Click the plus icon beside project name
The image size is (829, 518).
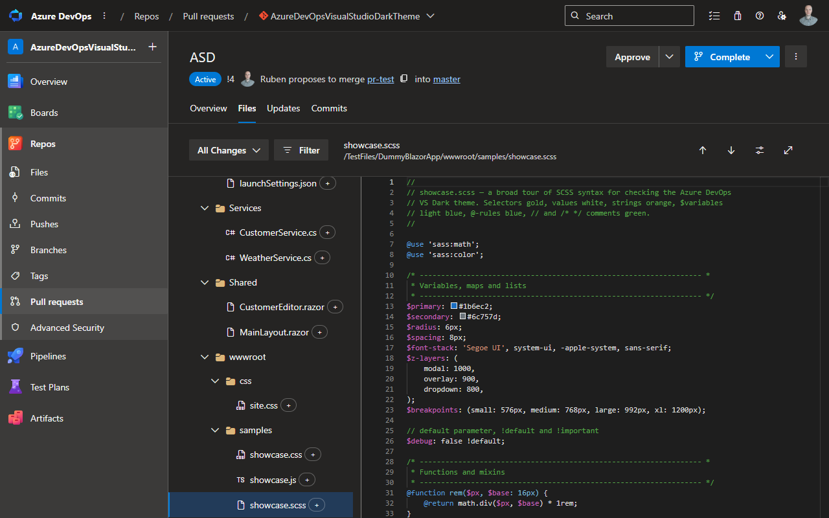(152, 47)
